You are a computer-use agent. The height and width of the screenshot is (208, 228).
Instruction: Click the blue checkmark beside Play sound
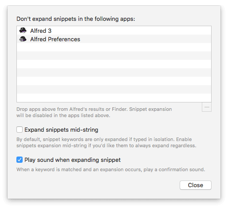click(20, 160)
